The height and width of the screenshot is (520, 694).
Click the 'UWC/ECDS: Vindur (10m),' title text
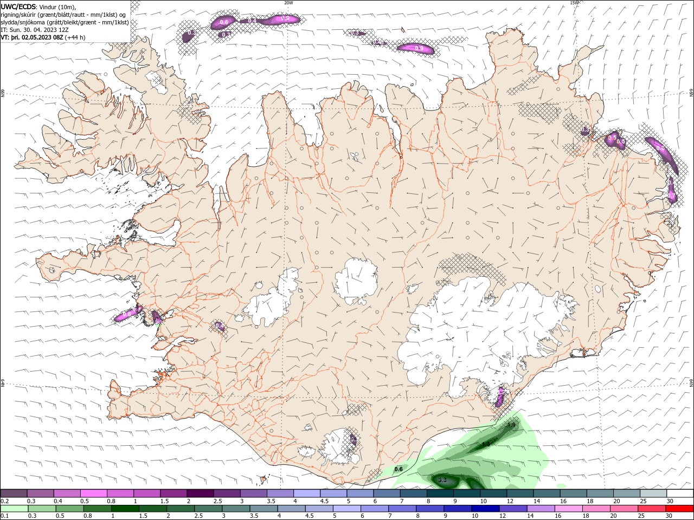(x=38, y=6)
